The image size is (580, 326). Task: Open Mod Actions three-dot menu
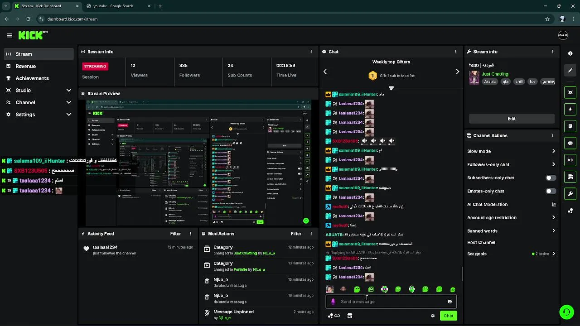coord(311,234)
